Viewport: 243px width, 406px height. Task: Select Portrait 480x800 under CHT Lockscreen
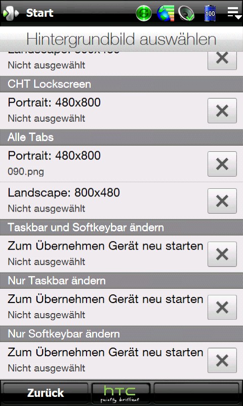103,110
